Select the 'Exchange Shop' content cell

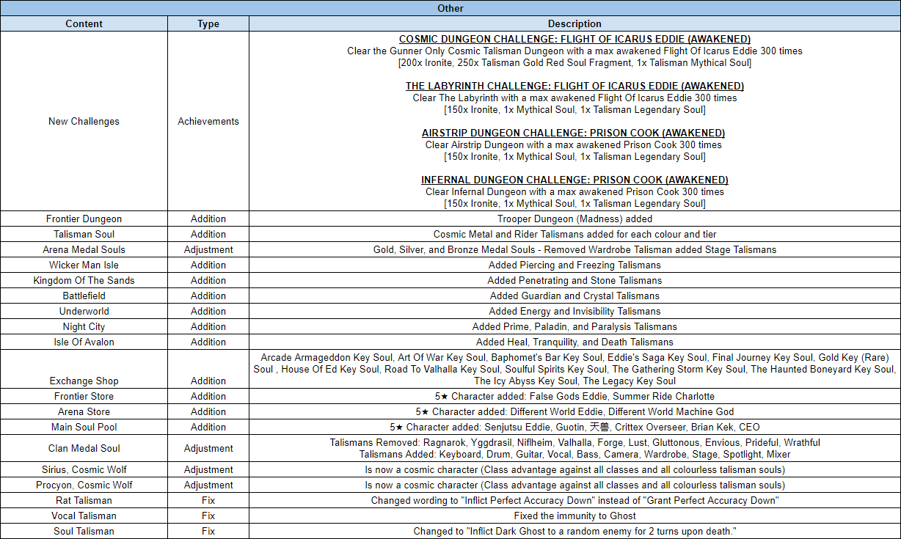(x=84, y=381)
